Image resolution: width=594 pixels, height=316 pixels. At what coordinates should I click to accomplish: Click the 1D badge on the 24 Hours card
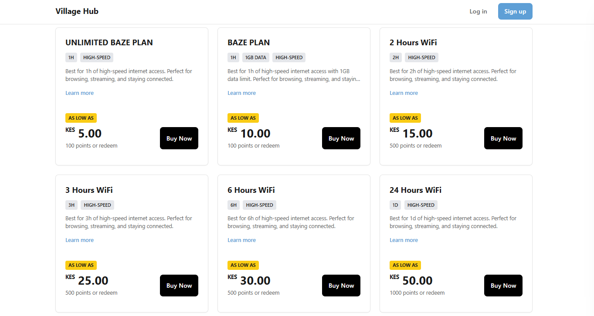[395, 205]
